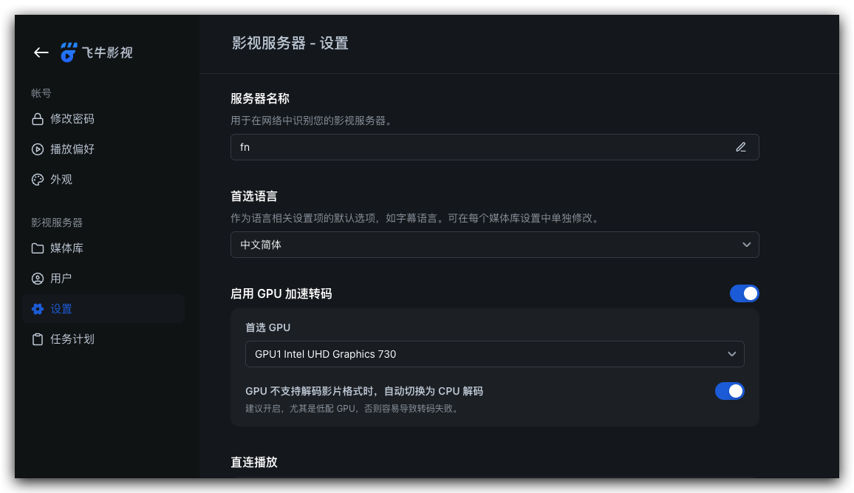854x493 pixels.
Task: Click the pencil edit icon for server name
Action: pos(741,147)
